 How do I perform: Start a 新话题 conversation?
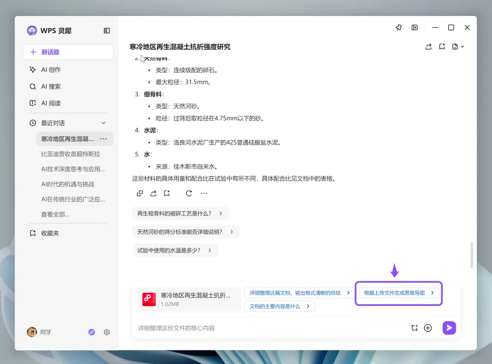click(x=68, y=52)
